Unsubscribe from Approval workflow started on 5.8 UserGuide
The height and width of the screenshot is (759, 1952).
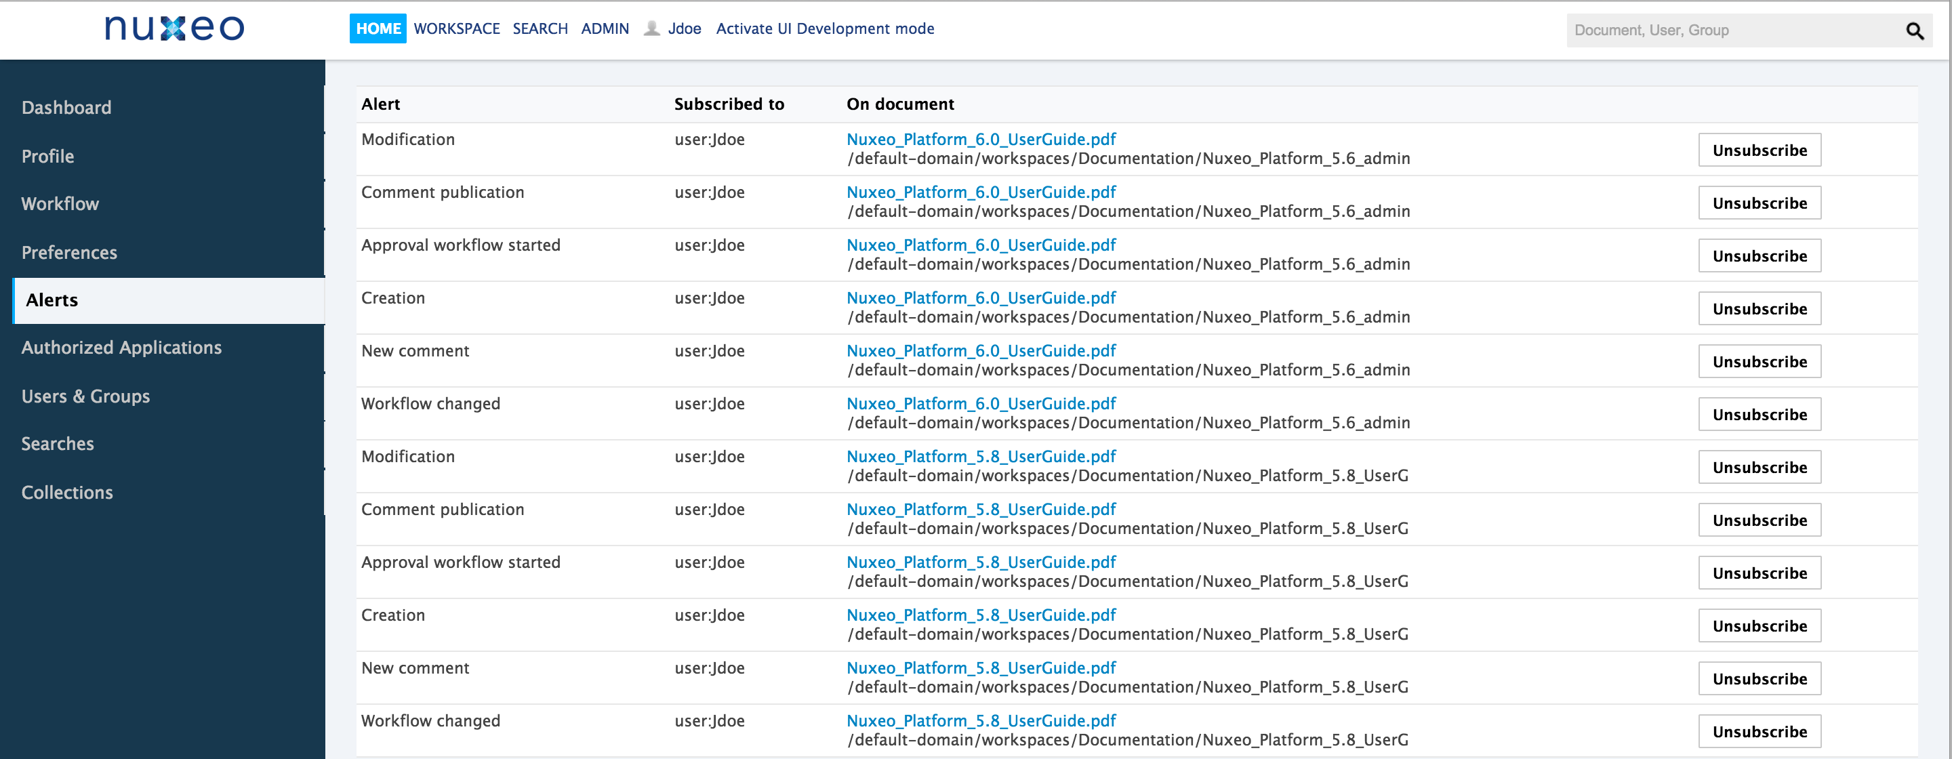coord(1760,573)
